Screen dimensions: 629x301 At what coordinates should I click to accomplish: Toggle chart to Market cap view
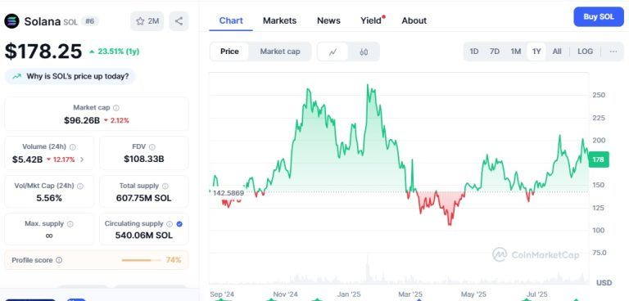280,52
